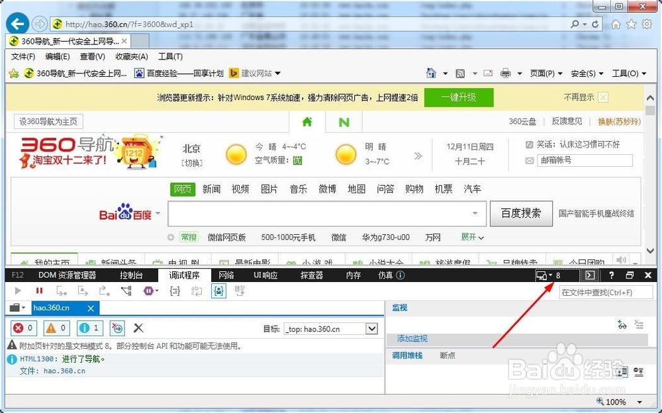Click the Step over debugger icon

click(x=83, y=291)
